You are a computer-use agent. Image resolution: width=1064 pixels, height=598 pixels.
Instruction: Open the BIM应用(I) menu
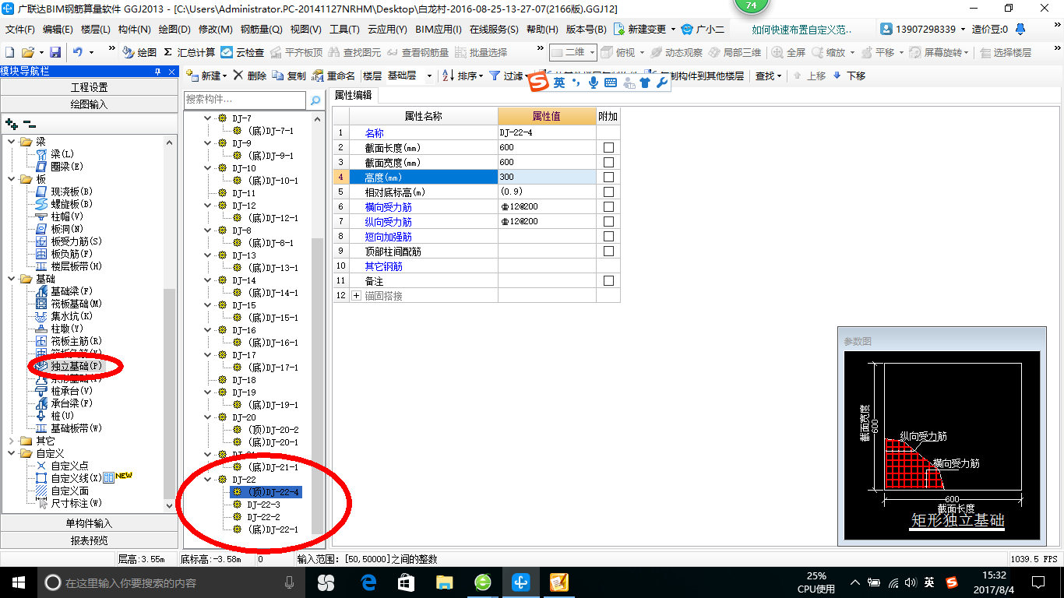(x=439, y=29)
